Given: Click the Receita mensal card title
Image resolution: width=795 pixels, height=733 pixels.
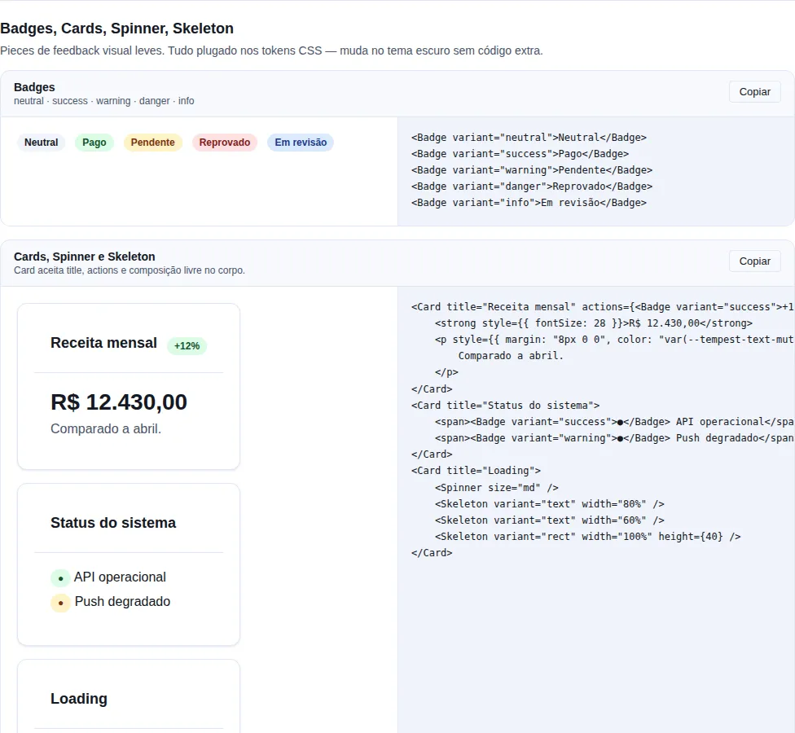Looking at the screenshot, I should (x=104, y=343).
